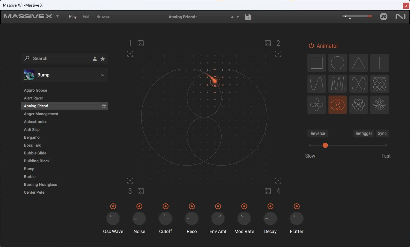Favorite the Analog Friend preset star
410x247 pixels.
(x=104, y=106)
